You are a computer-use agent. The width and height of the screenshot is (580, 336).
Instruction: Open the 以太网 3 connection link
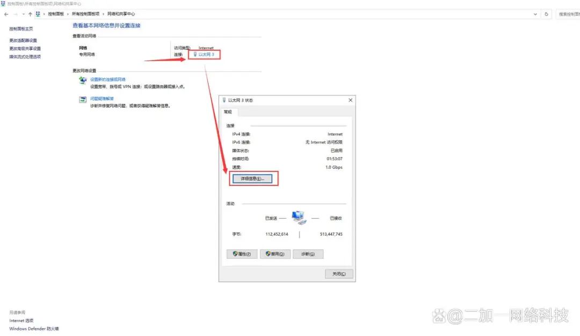tap(206, 54)
